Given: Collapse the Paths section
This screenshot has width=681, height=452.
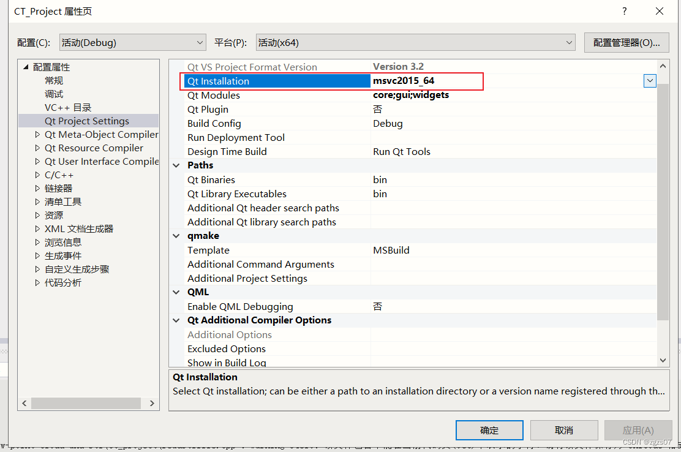Looking at the screenshot, I should pos(176,165).
